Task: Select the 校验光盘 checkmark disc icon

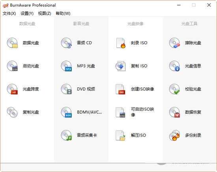Action: (x=175, y=89)
